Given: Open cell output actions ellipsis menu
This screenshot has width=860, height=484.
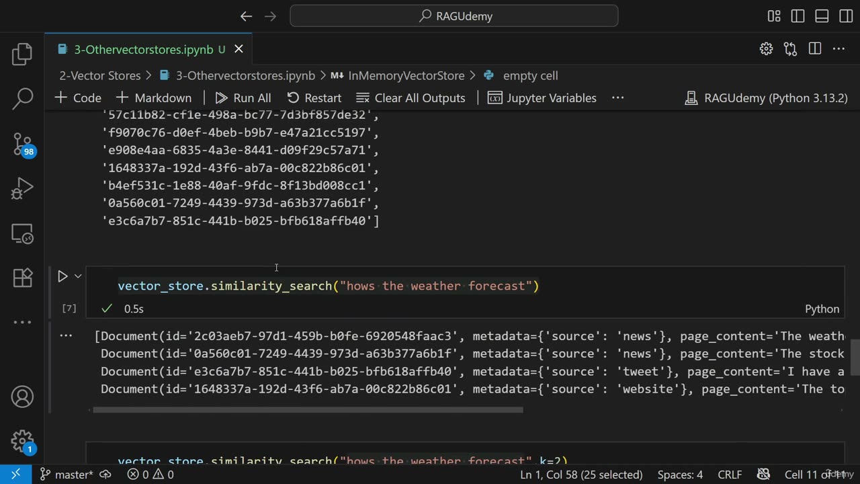Looking at the screenshot, I should (x=66, y=335).
